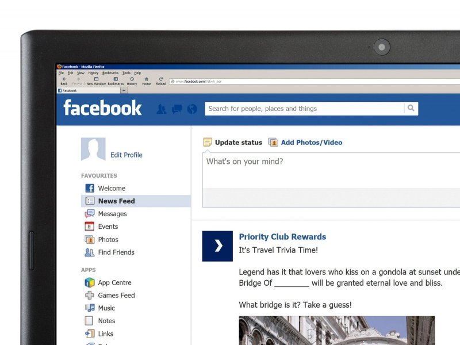Go to the Home page button
The width and height of the screenshot is (460, 345).
[147, 81]
